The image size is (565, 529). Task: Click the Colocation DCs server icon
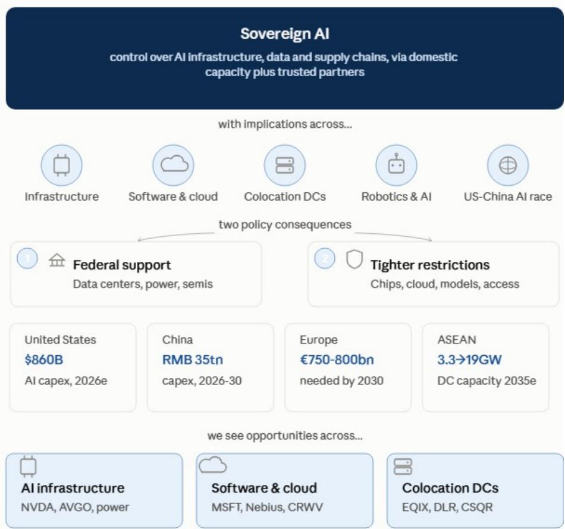(285, 165)
